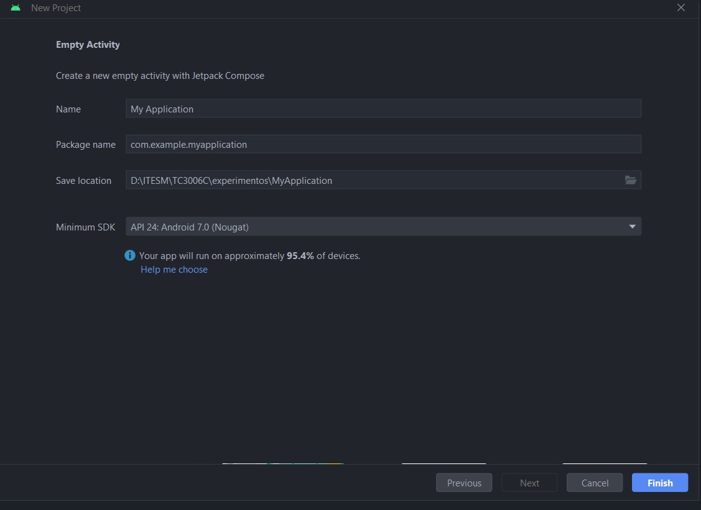Click the New Project window title text
The image size is (701, 510).
click(56, 8)
